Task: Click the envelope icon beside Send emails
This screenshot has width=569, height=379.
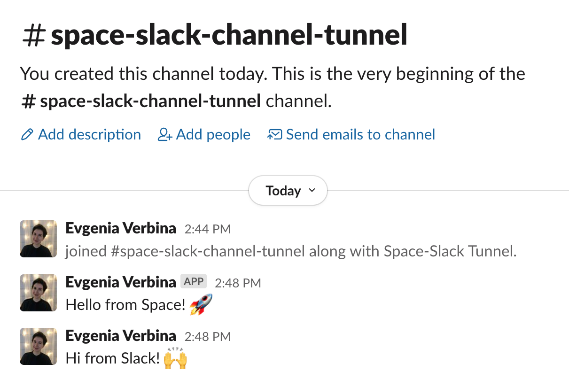Action: click(274, 135)
